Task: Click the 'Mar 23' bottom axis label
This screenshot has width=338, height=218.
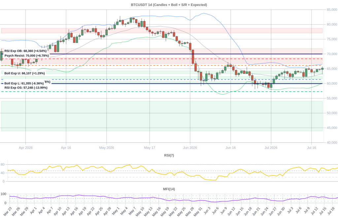Action: click(x=8, y=211)
